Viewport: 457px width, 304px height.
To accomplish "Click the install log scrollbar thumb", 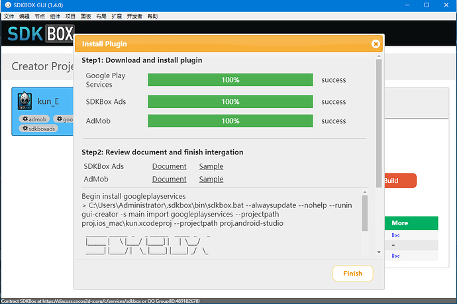I will click(x=365, y=213).
